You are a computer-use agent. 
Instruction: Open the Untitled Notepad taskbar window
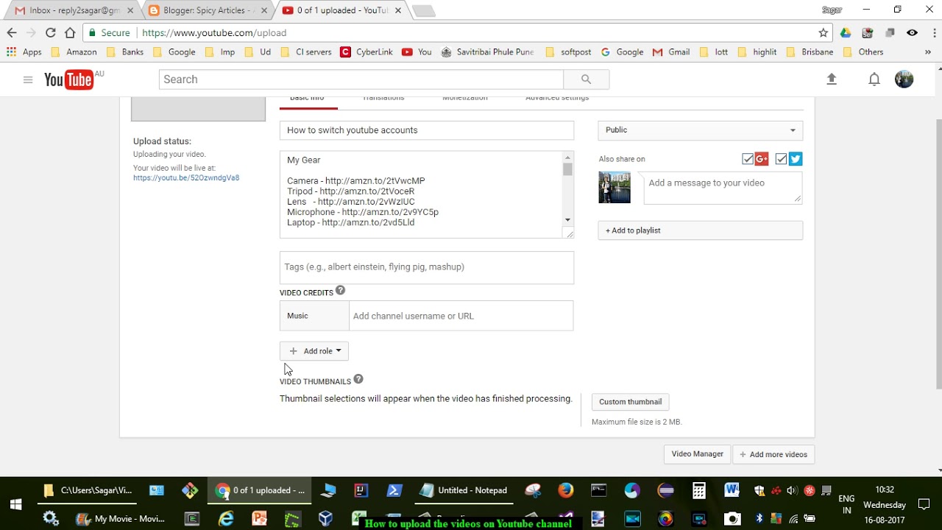[x=464, y=490]
